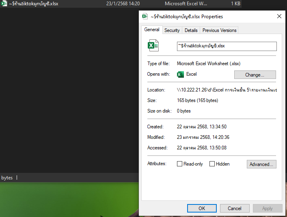Image resolution: width=287 pixels, height=217 pixels.
Task: Tick the Hidden attribute checkbox
Action: coord(212,164)
